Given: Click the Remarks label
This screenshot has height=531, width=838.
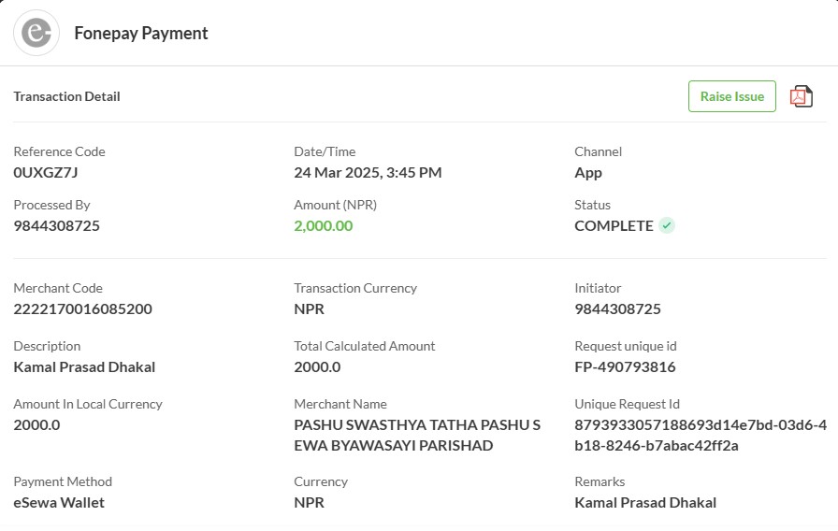Looking at the screenshot, I should pyautogui.click(x=600, y=481).
